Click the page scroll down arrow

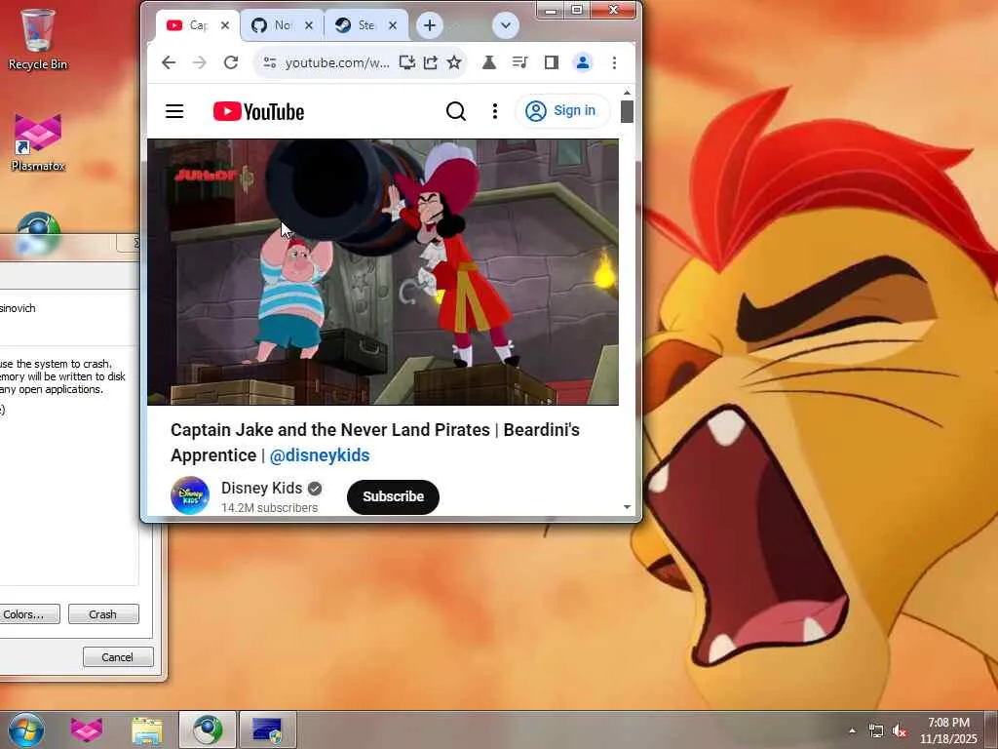pos(627,507)
